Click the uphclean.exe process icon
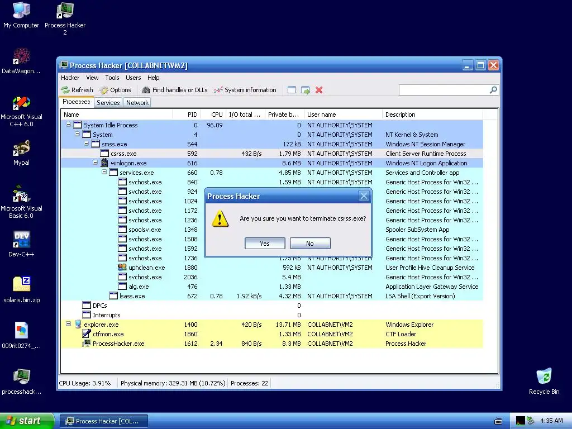The image size is (572, 429). click(x=122, y=267)
